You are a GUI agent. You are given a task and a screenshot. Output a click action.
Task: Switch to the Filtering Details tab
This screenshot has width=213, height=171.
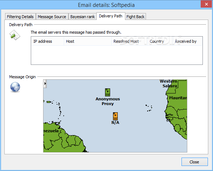[20, 17]
